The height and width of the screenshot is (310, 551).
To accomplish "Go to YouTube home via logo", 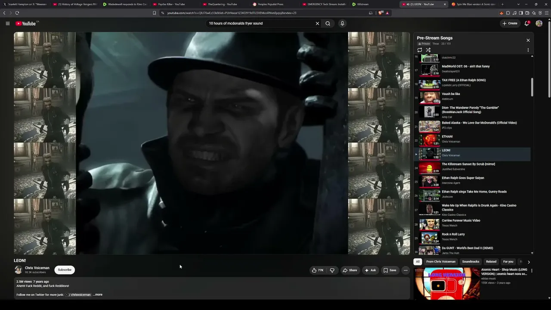I will (x=27, y=23).
